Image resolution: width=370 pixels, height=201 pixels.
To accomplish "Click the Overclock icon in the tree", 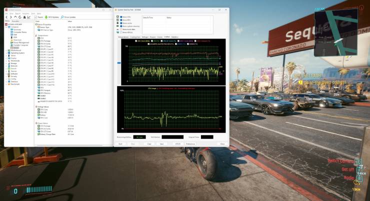I will pyautogui.click(x=12, y=40).
